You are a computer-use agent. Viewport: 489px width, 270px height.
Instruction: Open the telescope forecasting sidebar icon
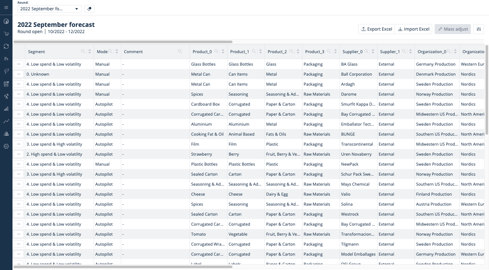(x=6, y=96)
